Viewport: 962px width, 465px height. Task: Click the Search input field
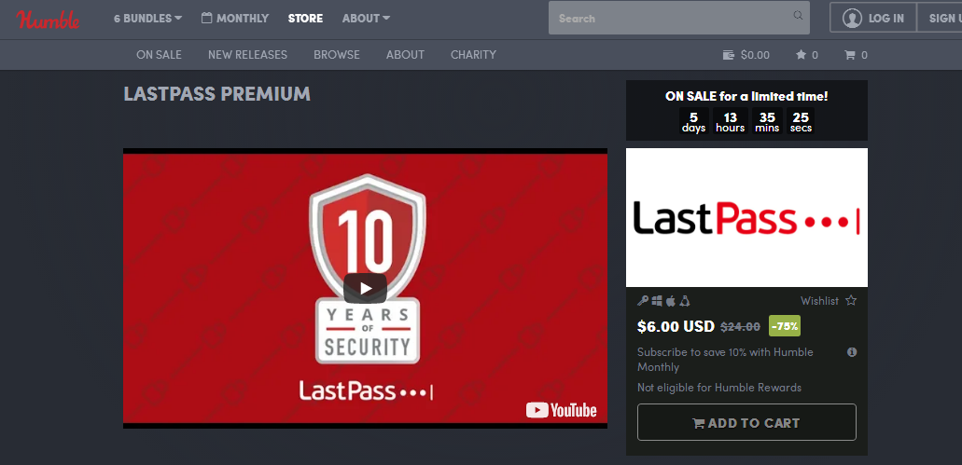(679, 18)
